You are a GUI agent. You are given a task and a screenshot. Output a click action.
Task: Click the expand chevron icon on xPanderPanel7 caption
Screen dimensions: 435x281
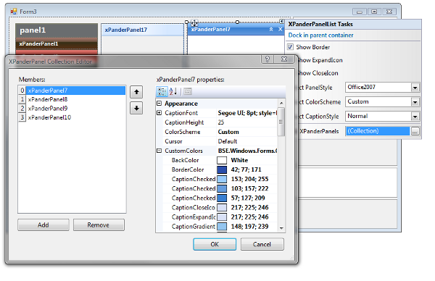click(x=271, y=30)
